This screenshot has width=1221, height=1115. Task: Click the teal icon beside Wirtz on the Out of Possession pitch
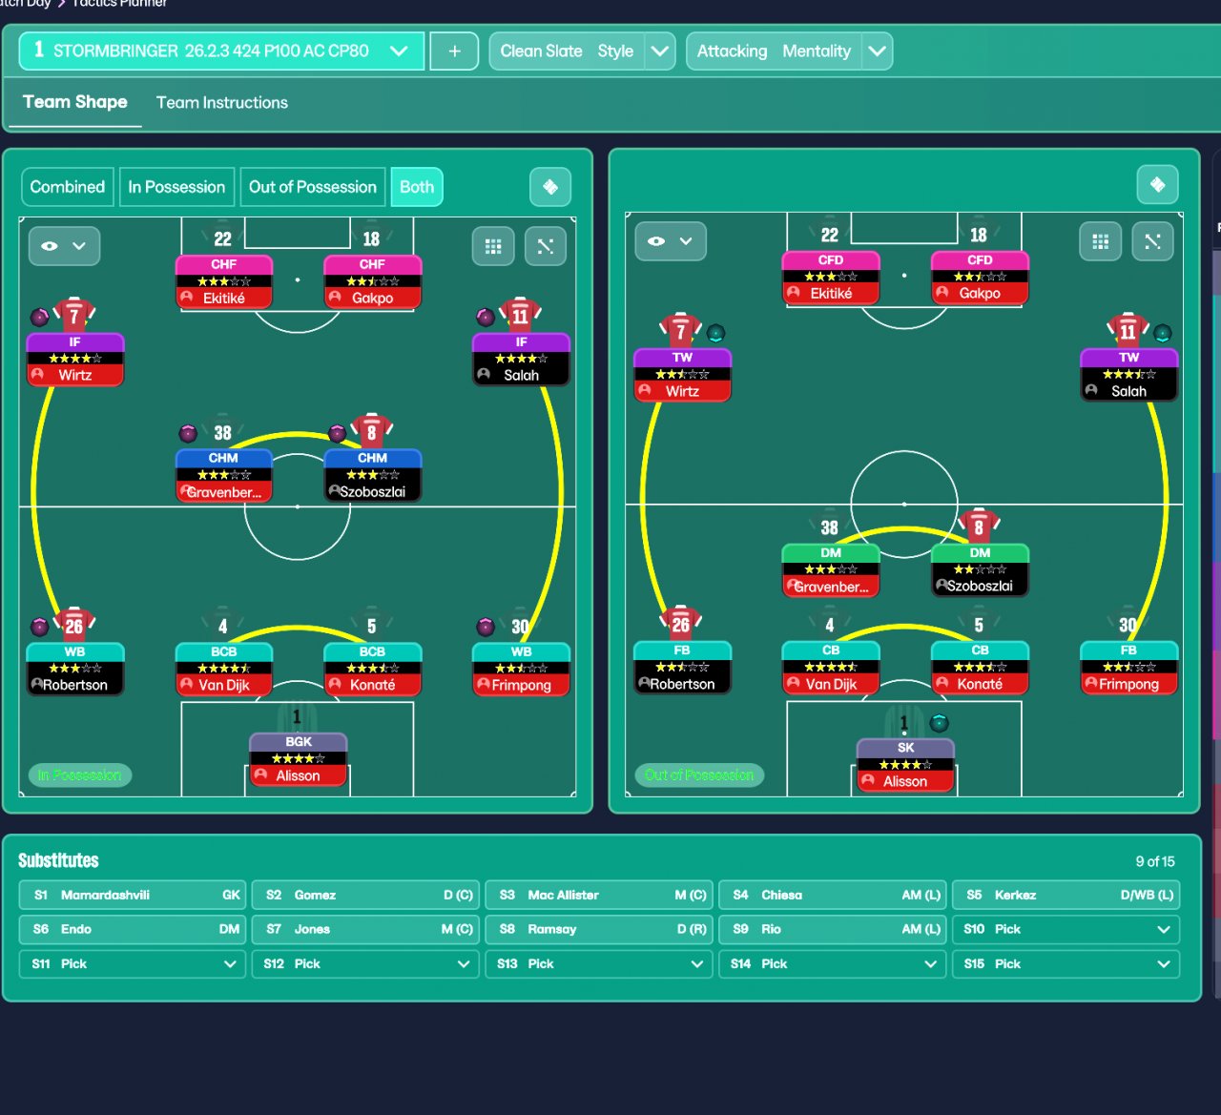(x=716, y=333)
